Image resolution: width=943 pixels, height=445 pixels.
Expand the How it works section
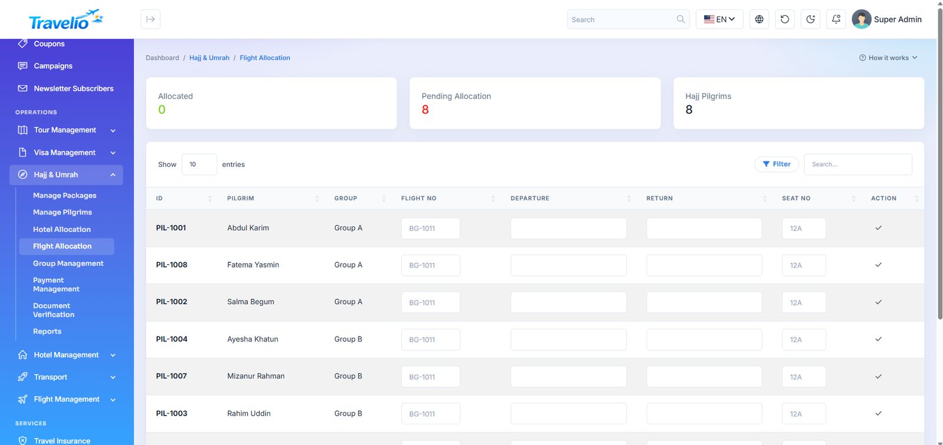tap(888, 58)
